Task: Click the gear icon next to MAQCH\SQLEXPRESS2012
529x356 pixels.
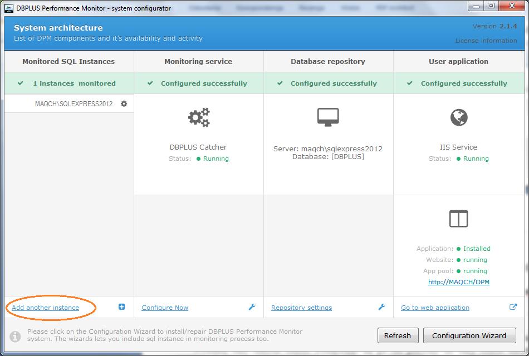Action: point(124,103)
